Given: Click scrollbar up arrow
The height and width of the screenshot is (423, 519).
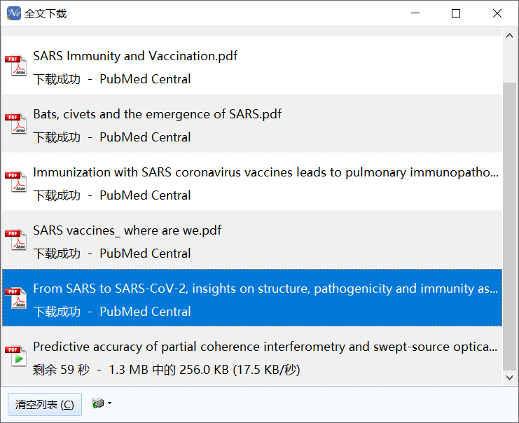Looking at the screenshot, I should pyautogui.click(x=510, y=36).
